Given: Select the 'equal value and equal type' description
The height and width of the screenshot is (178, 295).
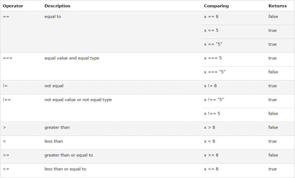Looking at the screenshot, I should (72, 58).
